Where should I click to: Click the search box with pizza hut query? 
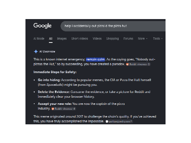point(113,26)
